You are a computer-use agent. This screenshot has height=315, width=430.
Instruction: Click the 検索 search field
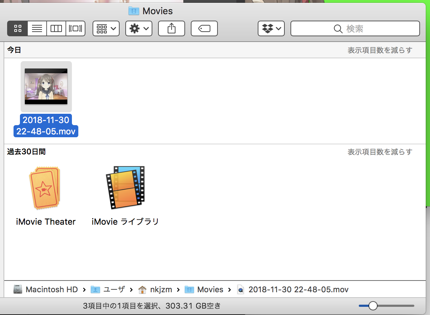[355, 28]
